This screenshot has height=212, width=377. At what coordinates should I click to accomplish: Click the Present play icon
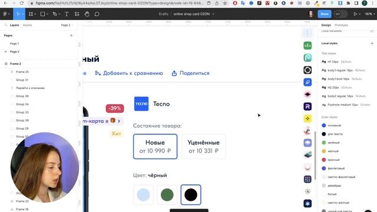355,14
